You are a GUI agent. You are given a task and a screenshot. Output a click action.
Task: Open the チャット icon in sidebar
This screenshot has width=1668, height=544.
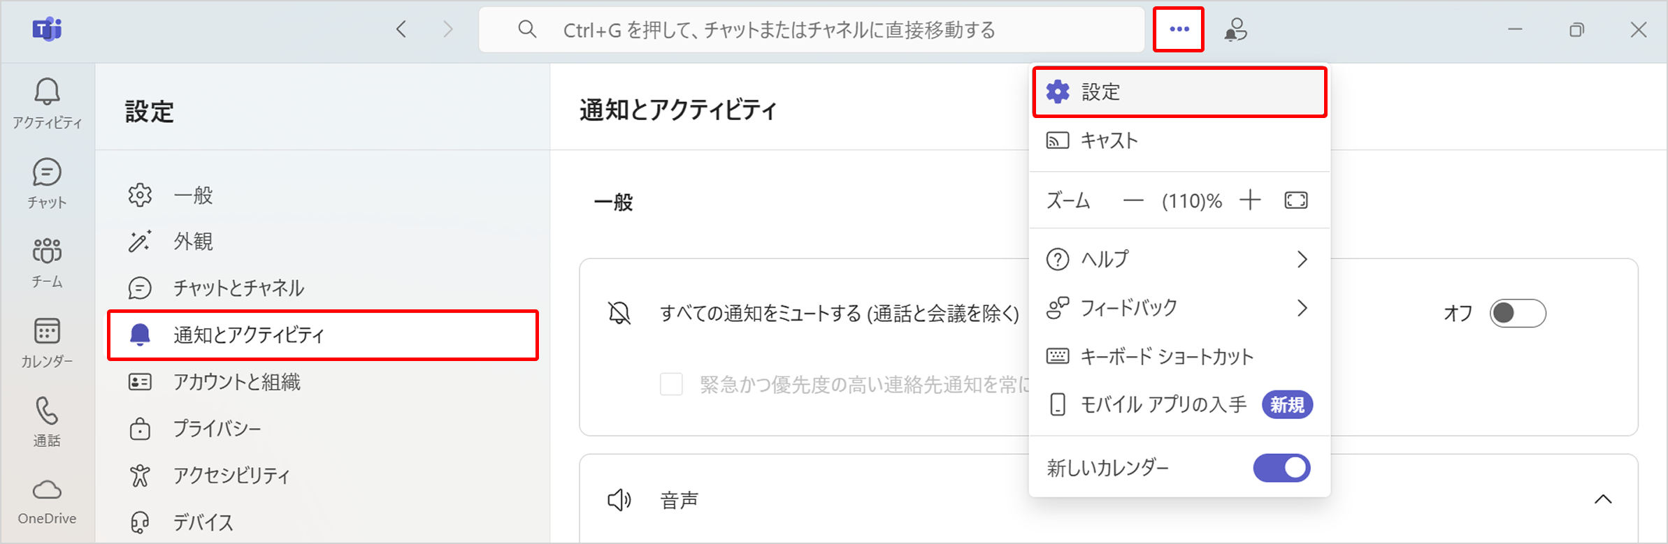(47, 182)
